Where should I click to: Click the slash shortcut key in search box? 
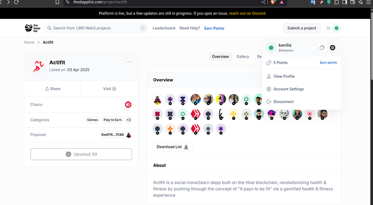(142, 28)
